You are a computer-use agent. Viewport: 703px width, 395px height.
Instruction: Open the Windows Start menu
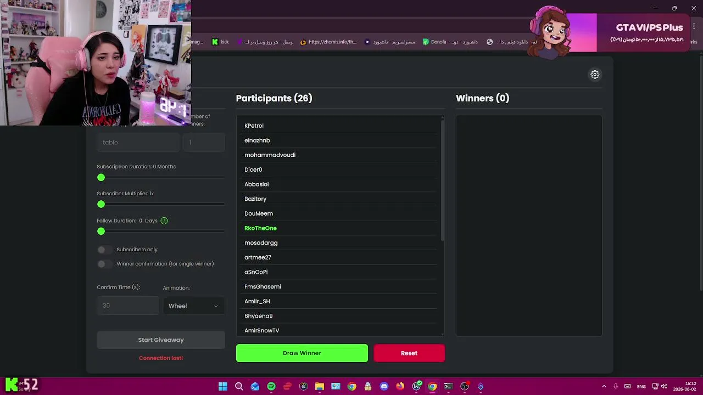coord(223,386)
